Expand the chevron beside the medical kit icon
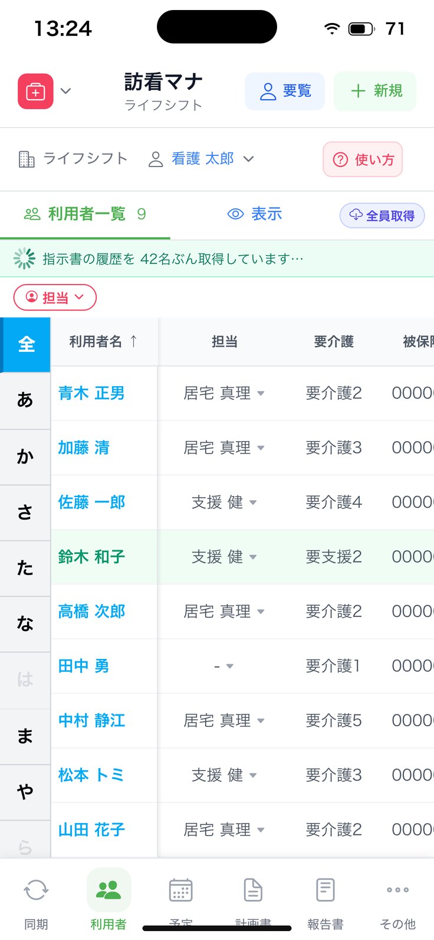Image resolution: width=434 pixels, height=940 pixels. pos(66,91)
